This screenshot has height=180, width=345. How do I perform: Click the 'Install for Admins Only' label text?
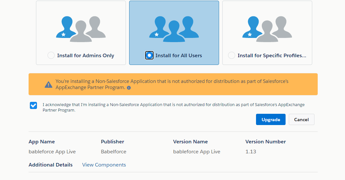click(x=85, y=56)
